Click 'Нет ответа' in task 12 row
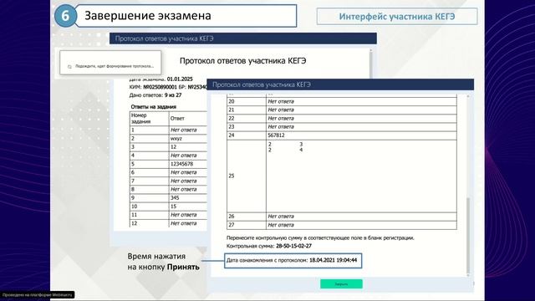The width and height of the screenshot is (535, 301). [x=184, y=223]
